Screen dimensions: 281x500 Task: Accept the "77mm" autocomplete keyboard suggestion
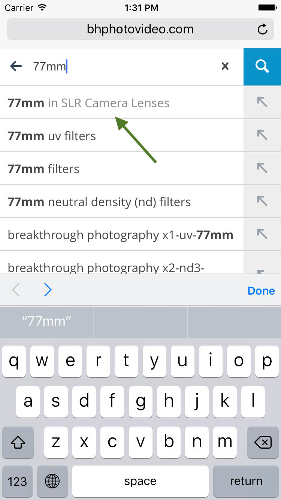click(46, 321)
